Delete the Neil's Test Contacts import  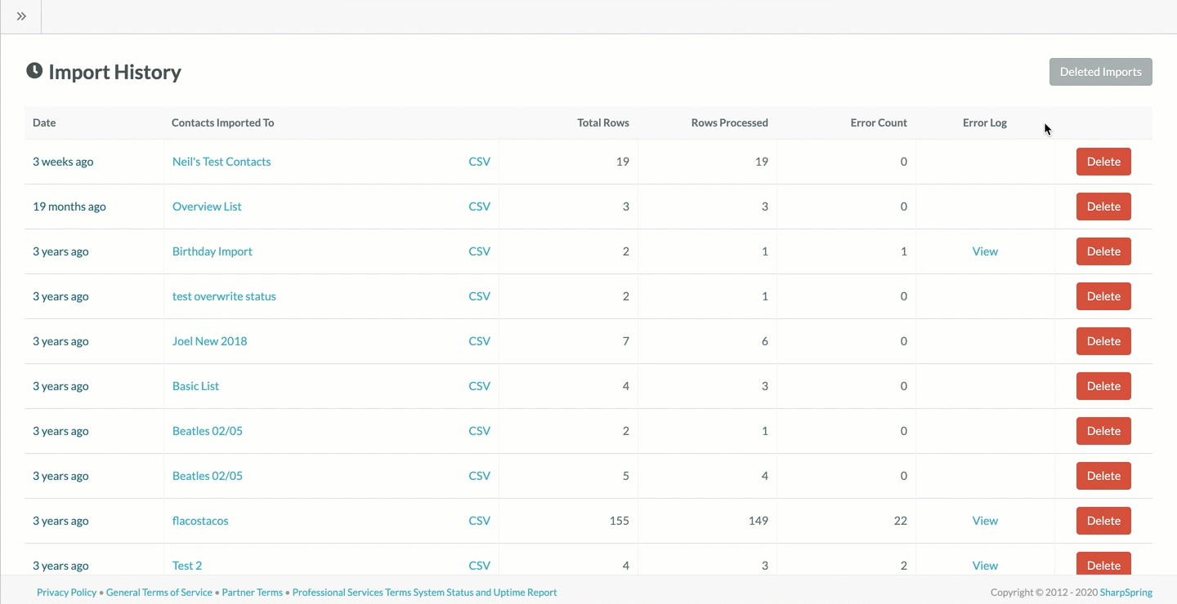[x=1103, y=162]
